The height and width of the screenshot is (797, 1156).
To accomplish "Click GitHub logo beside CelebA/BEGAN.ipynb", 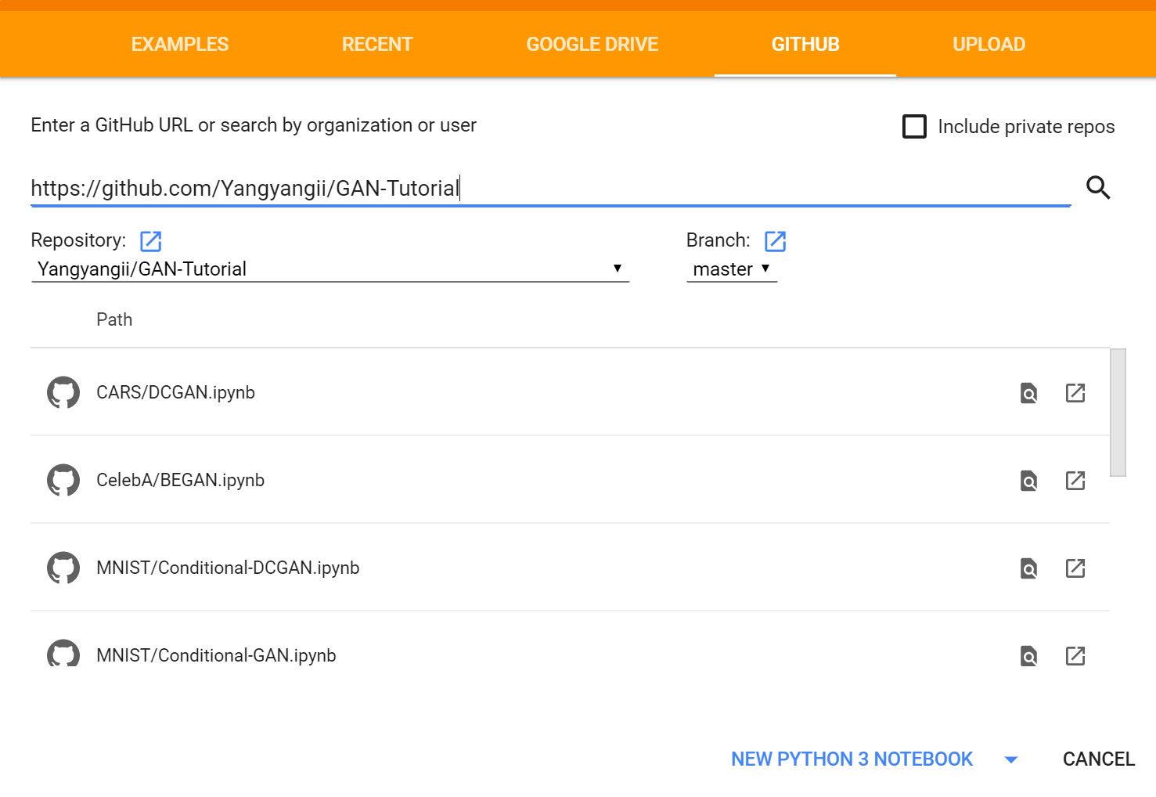I will (63, 480).
